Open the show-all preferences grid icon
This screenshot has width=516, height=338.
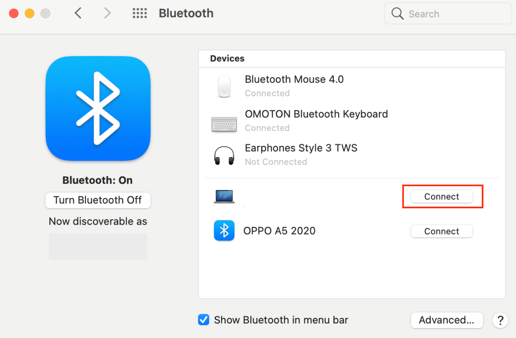140,13
